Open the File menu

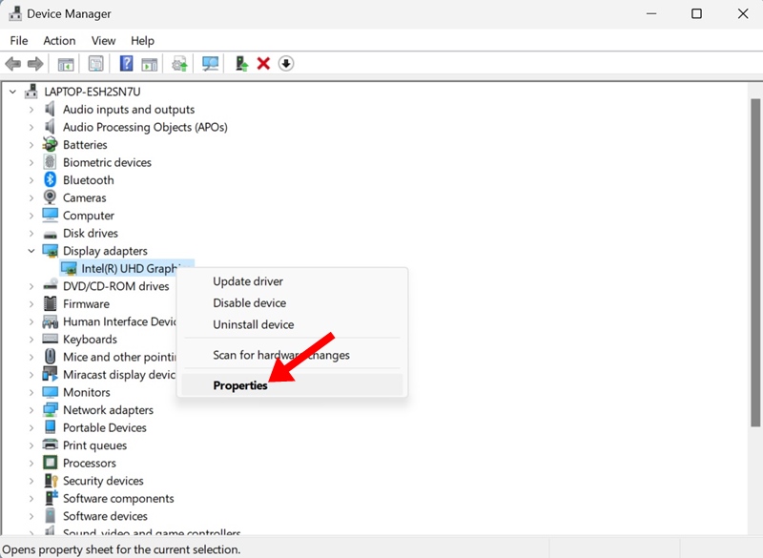[x=19, y=41]
